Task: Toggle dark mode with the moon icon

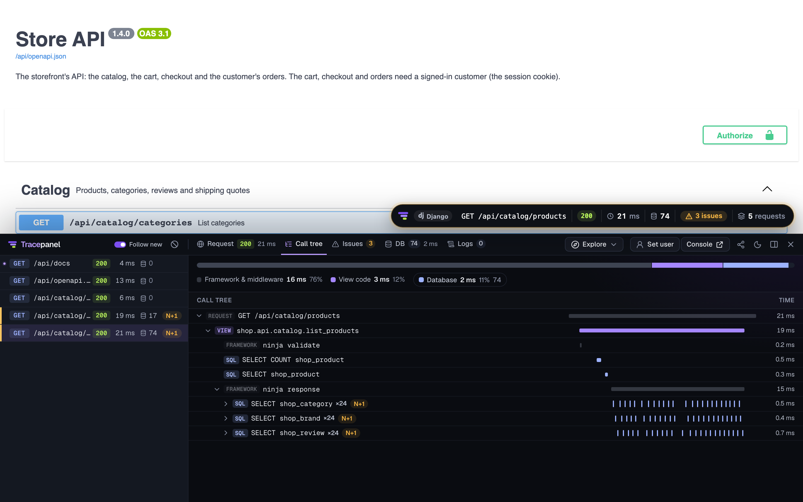Action: (757, 244)
